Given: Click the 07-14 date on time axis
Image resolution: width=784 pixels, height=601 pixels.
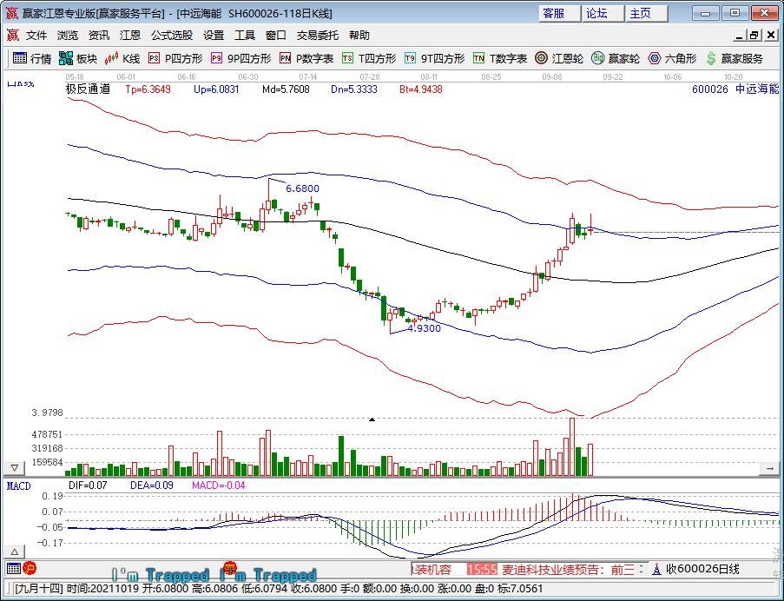Looking at the screenshot, I should (308, 77).
